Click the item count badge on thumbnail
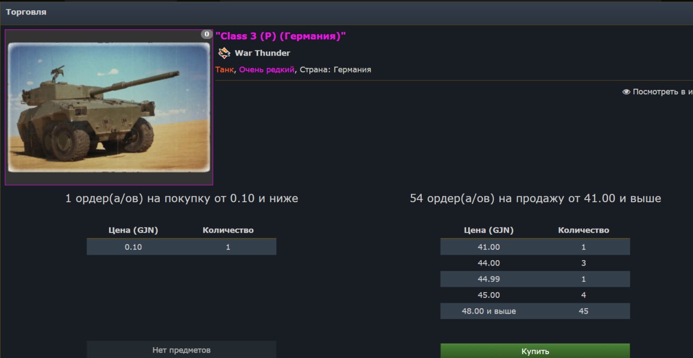Viewport: 693px width, 358px height. pos(207,34)
